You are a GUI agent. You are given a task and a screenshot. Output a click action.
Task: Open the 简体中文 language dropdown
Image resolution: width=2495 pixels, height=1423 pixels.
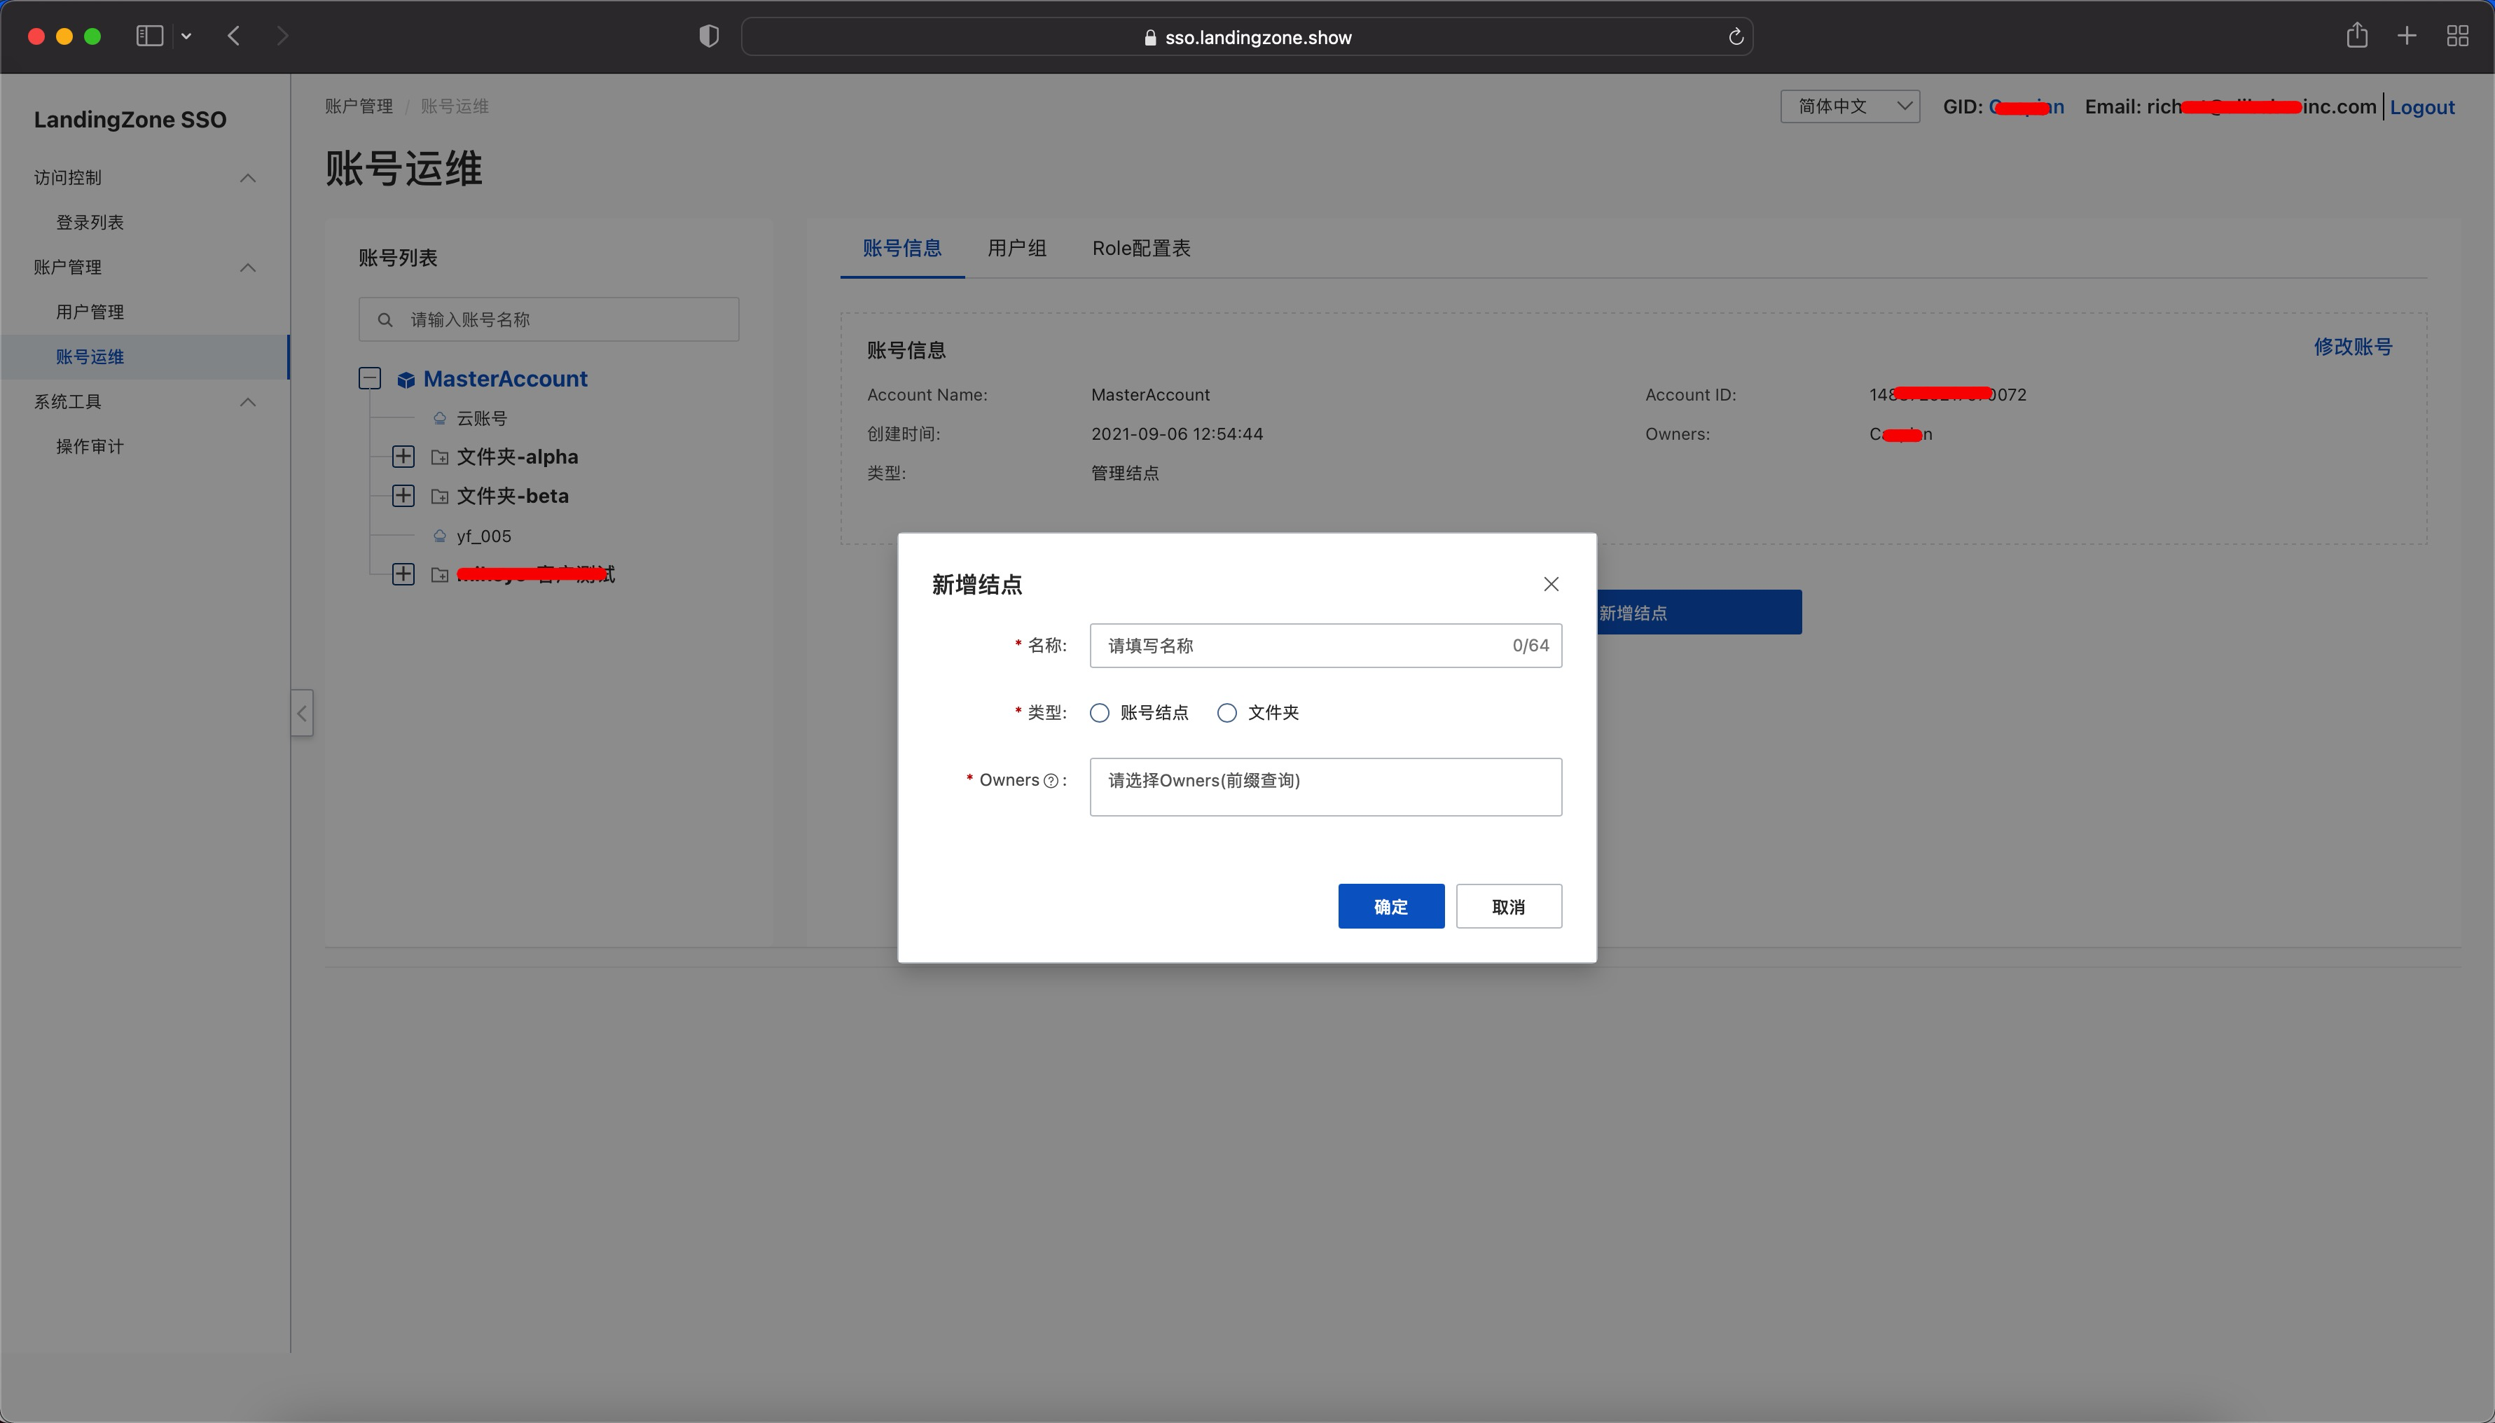(1849, 106)
